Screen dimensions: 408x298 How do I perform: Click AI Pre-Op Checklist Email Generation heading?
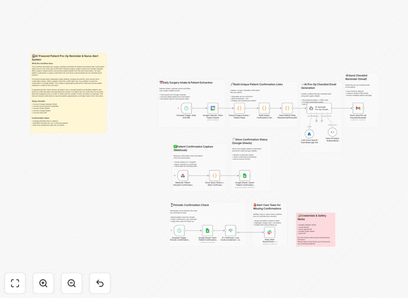tap(319, 86)
